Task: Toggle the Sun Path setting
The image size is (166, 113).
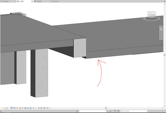Action: (x=17, y=108)
